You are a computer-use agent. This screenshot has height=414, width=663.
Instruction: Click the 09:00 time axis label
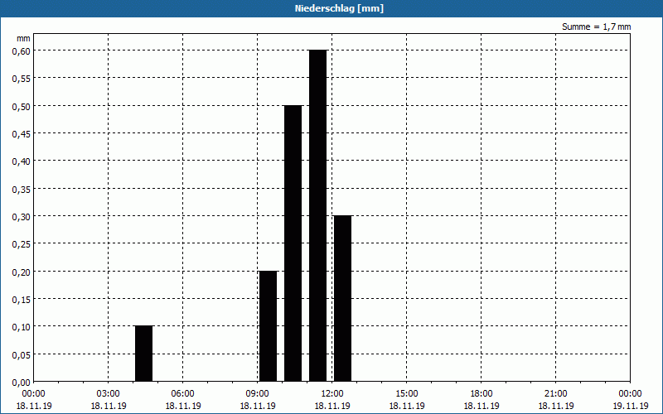pos(258,394)
